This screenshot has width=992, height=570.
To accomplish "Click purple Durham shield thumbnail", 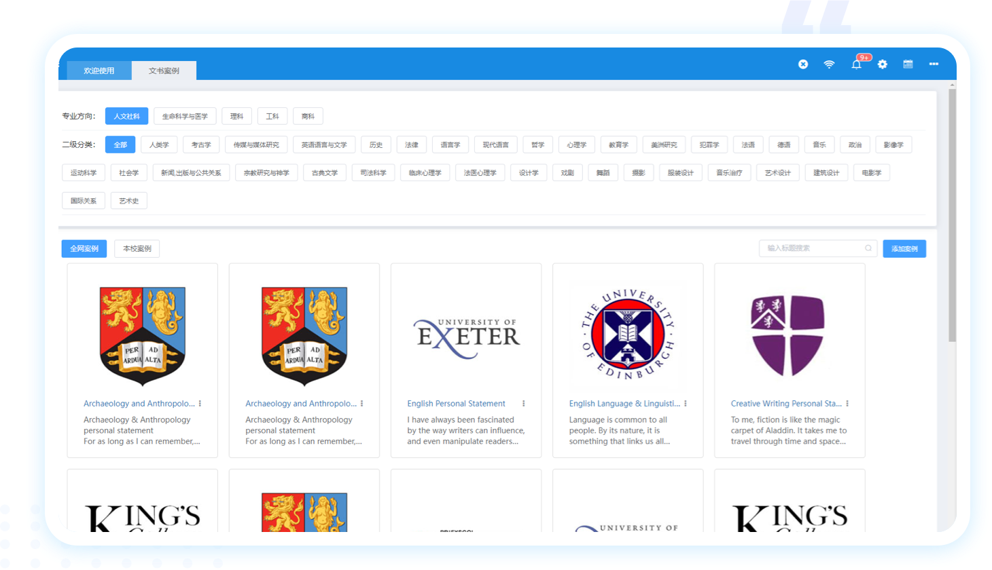I will pyautogui.click(x=787, y=336).
